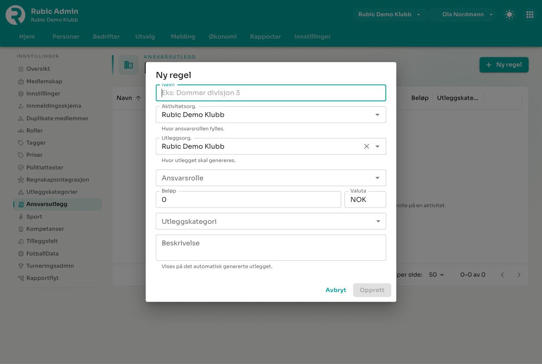Go to the Hjem menu
The height and width of the screenshot is (364, 542).
pyautogui.click(x=27, y=37)
